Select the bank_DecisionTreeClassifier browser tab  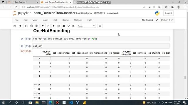click(x=56, y=2)
